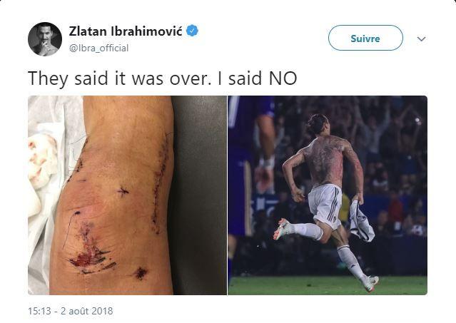Viewport: 456px width, 323px height.
Task: Open the 15:13 tweet timestamp link
Action: click(x=39, y=311)
